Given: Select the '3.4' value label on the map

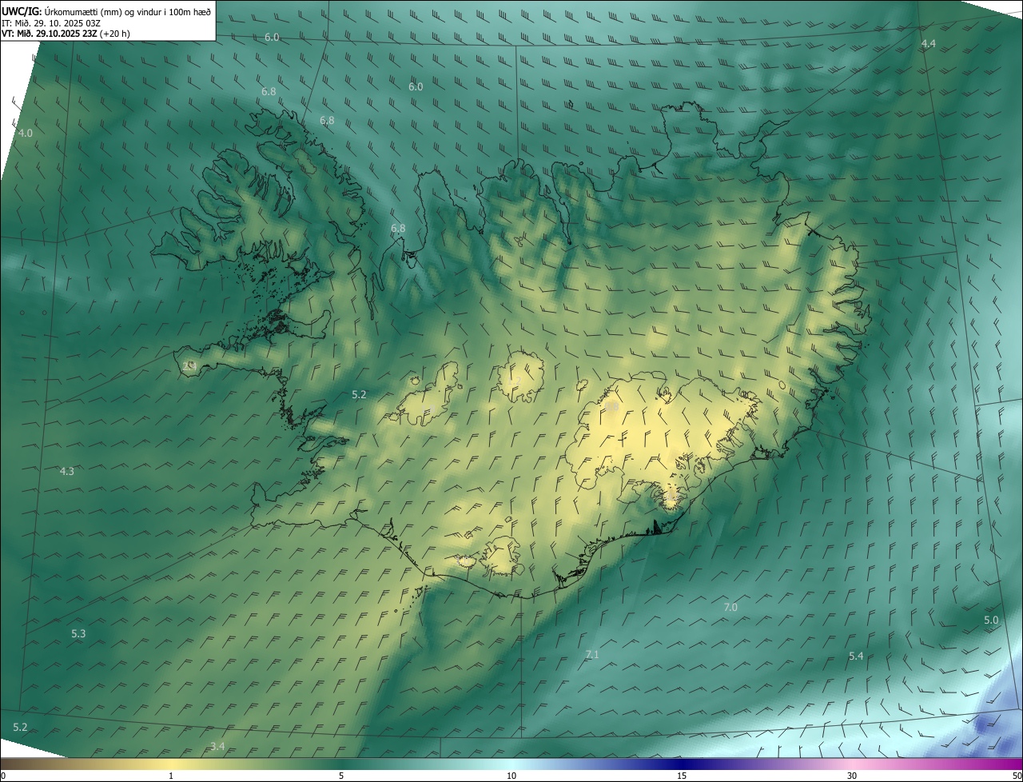Looking at the screenshot, I should pos(217,747).
